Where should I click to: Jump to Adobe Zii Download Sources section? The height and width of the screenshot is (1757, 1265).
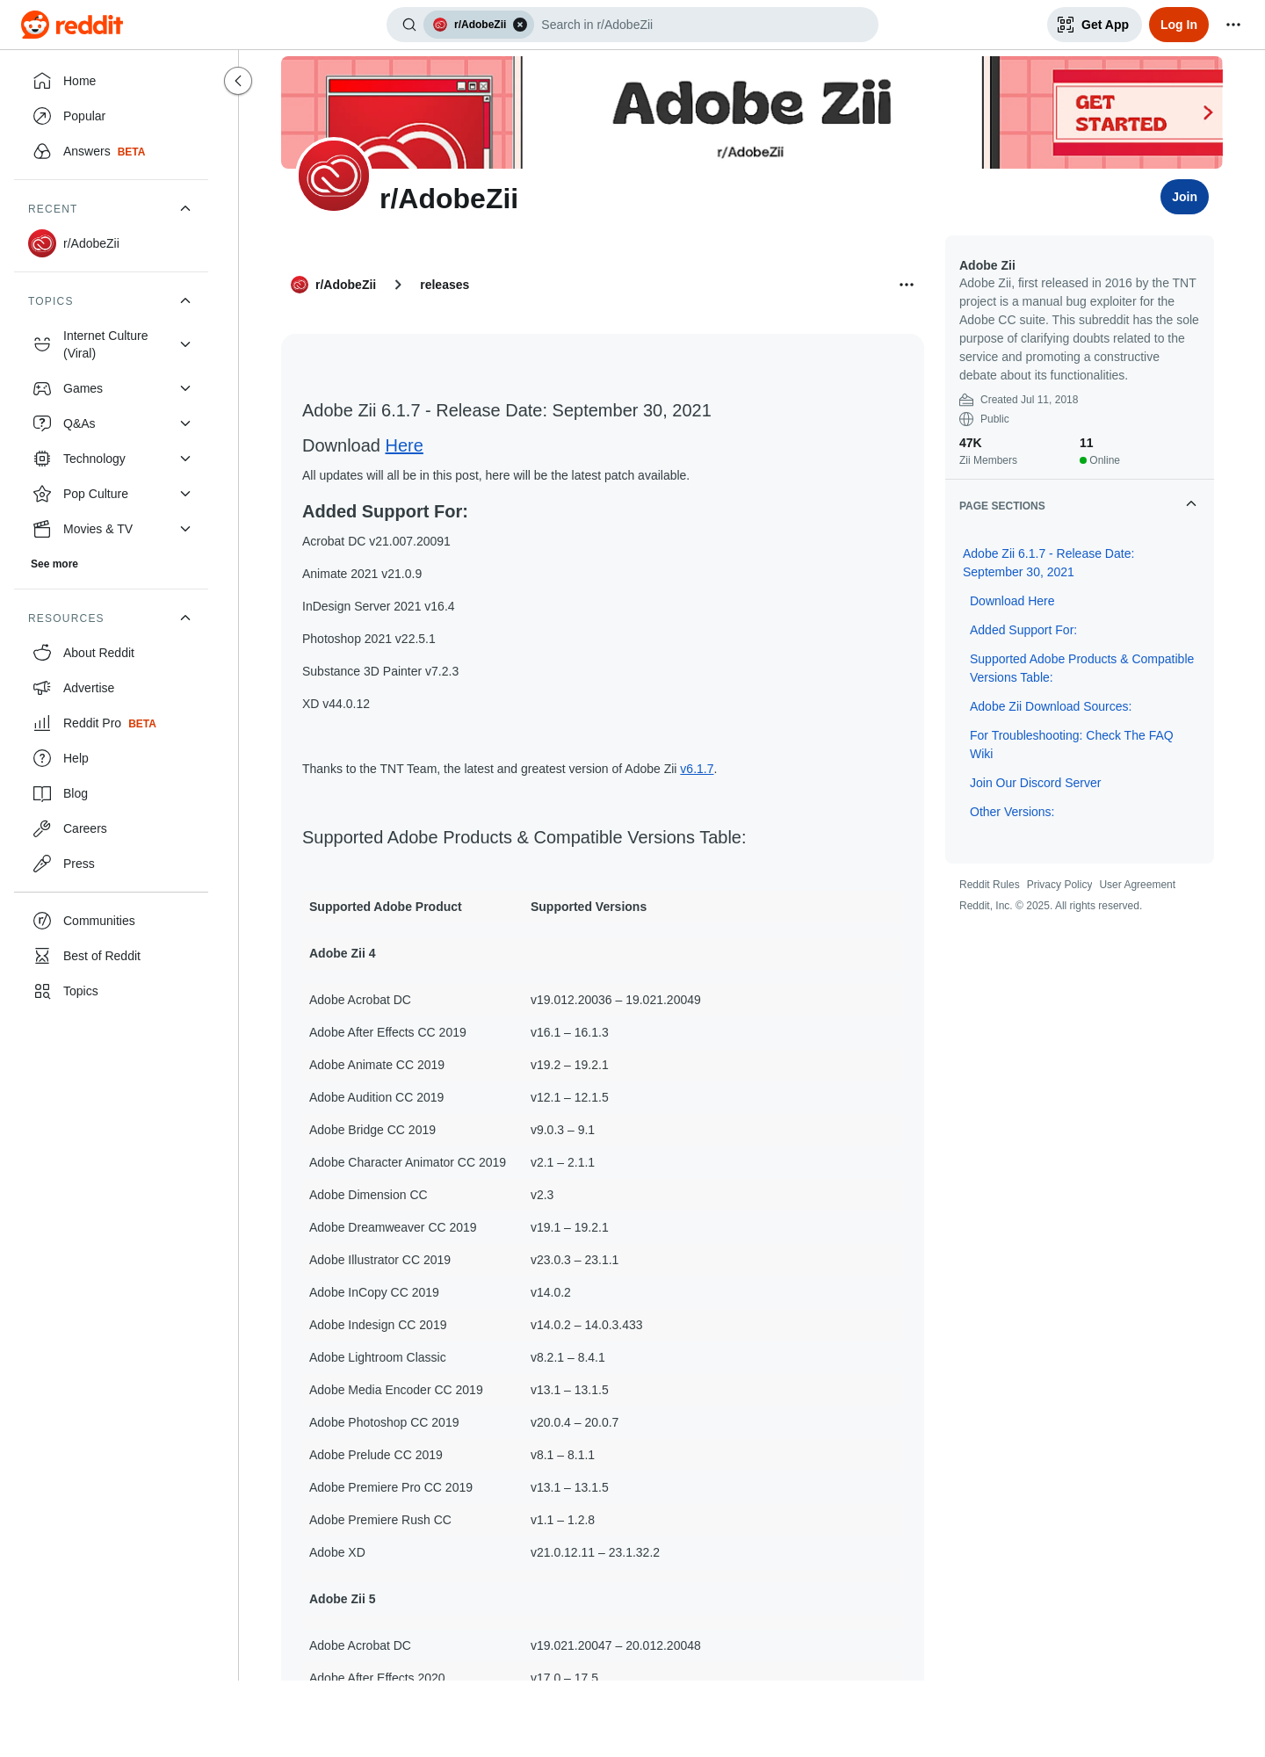click(x=1051, y=706)
